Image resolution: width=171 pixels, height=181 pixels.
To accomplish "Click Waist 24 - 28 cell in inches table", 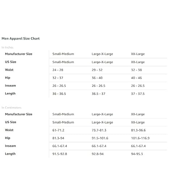I will click(58, 70).
